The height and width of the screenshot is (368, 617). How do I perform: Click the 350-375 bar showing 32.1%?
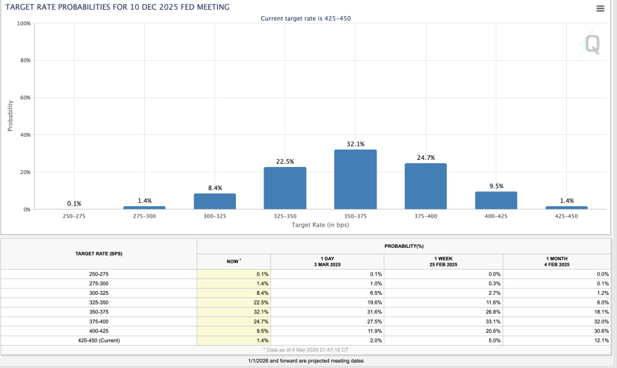point(355,179)
